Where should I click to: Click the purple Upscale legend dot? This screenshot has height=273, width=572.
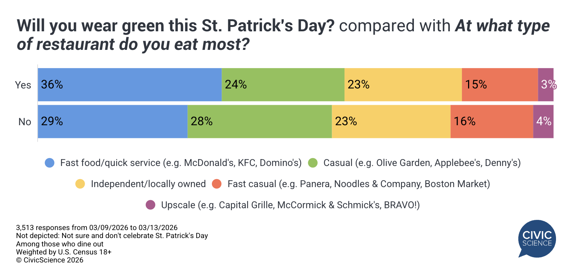[150, 205]
